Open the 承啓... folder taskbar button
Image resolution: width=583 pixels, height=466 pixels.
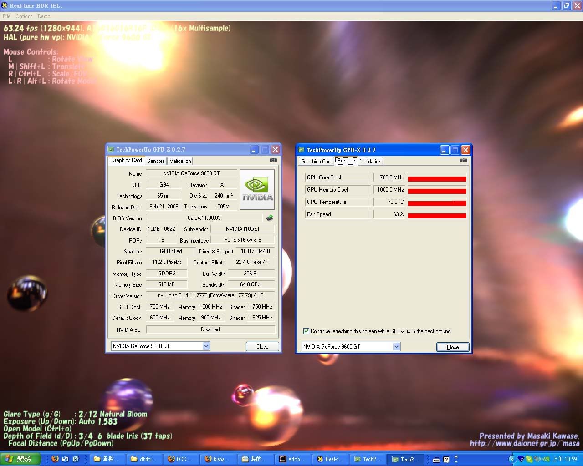point(107,459)
